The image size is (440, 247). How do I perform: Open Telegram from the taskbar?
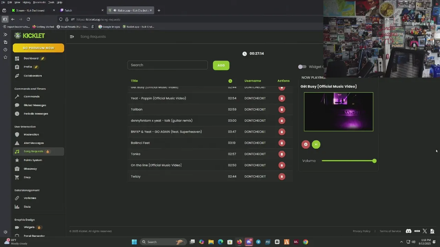(x=258, y=242)
